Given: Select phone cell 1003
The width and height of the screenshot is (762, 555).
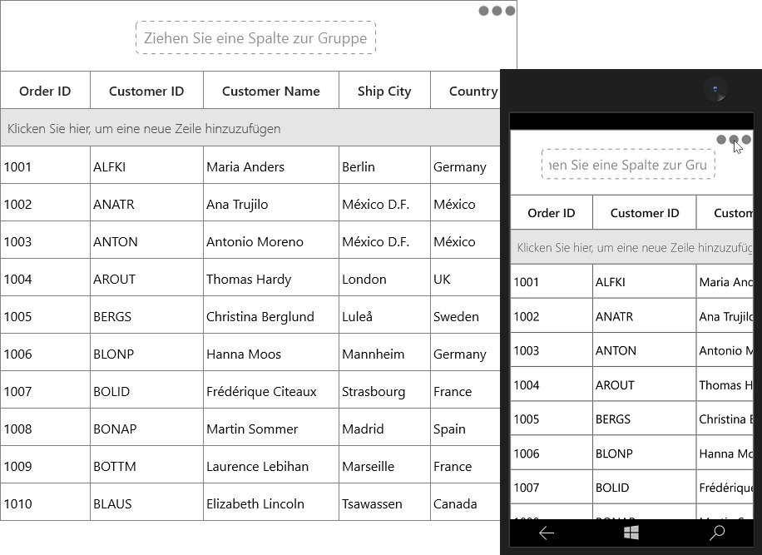Looking at the screenshot, I should [552, 350].
